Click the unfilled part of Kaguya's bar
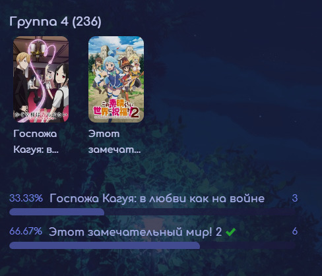 [200, 212]
